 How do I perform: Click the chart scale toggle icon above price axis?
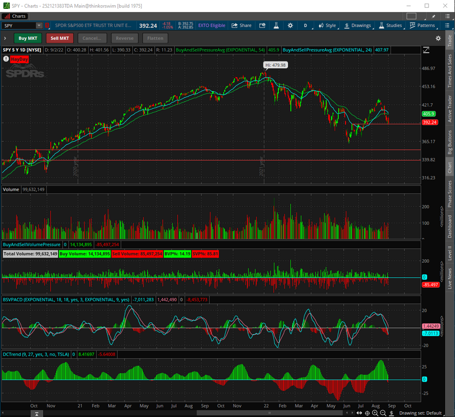coord(426,50)
